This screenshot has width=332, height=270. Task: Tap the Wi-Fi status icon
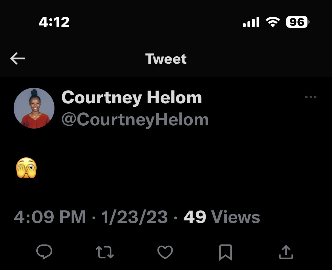[x=273, y=22]
